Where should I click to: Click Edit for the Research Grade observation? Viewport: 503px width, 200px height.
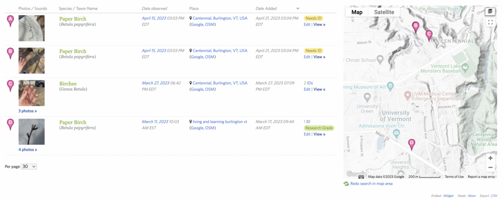click(x=307, y=134)
